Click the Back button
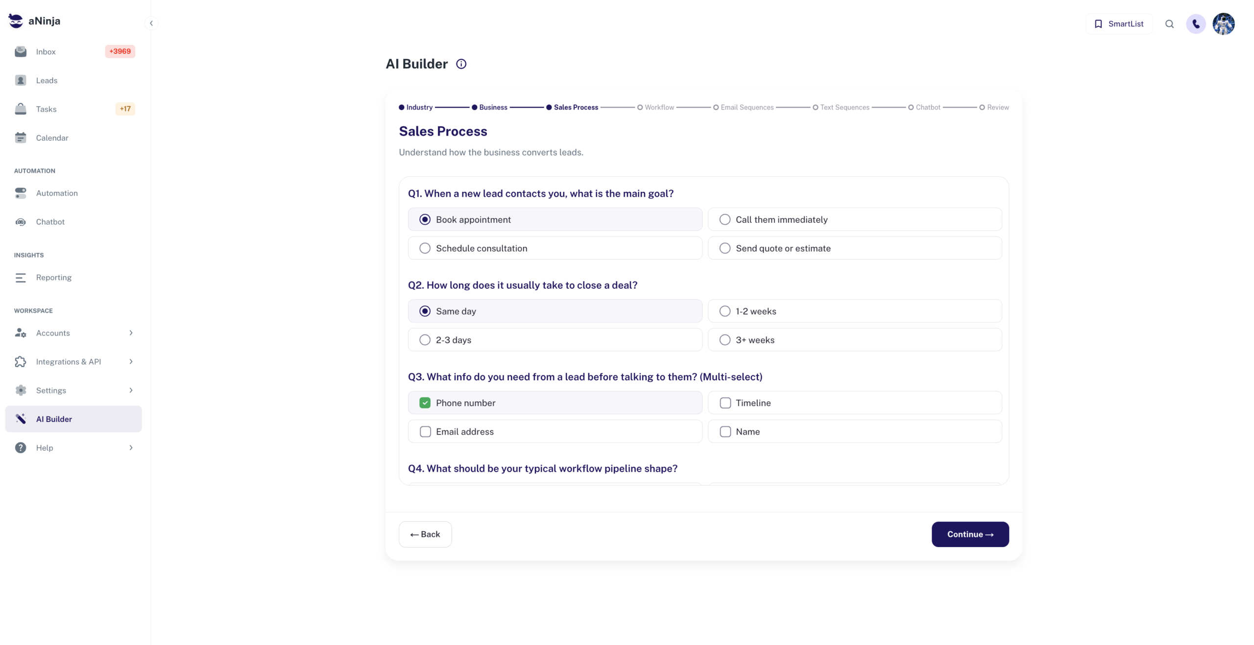 (425, 534)
